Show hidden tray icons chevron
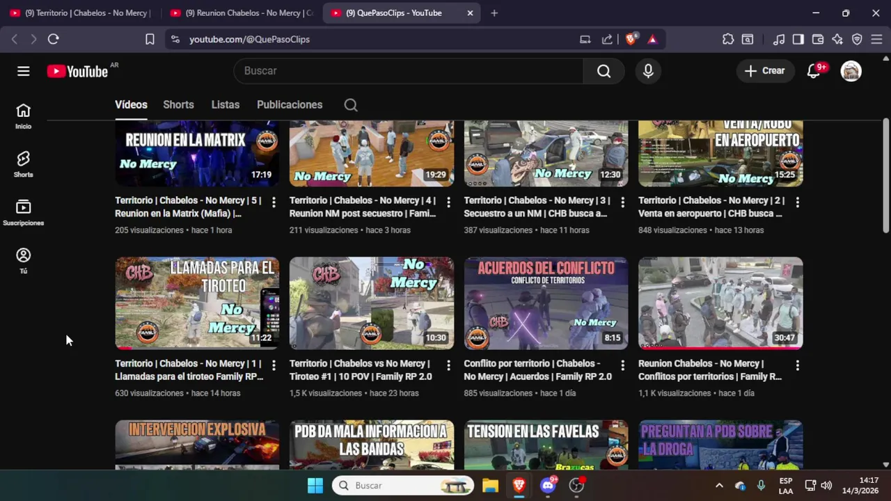Viewport: 891px width, 501px height. (719, 486)
